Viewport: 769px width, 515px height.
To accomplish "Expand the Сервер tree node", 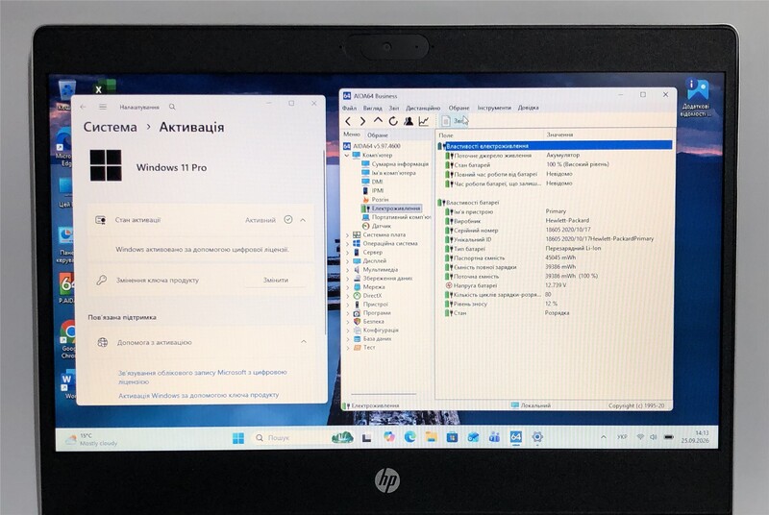I will (347, 253).
